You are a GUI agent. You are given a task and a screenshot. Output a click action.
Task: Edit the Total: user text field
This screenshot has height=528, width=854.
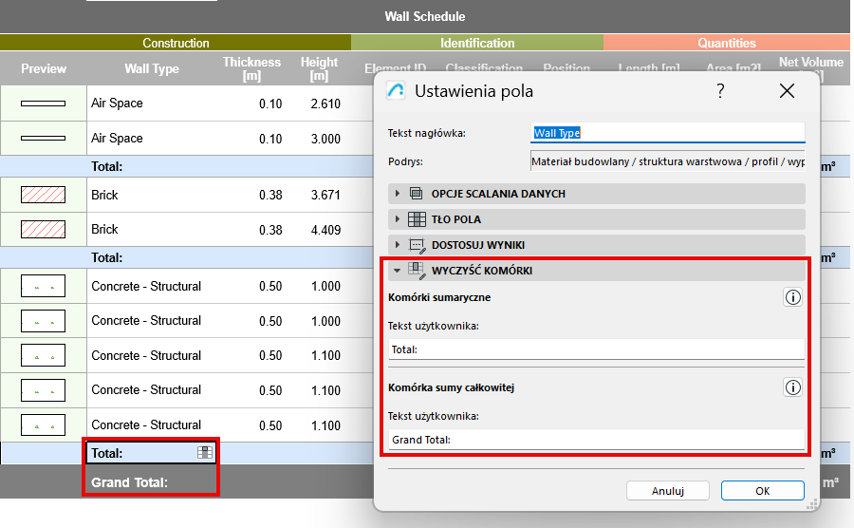(597, 349)
